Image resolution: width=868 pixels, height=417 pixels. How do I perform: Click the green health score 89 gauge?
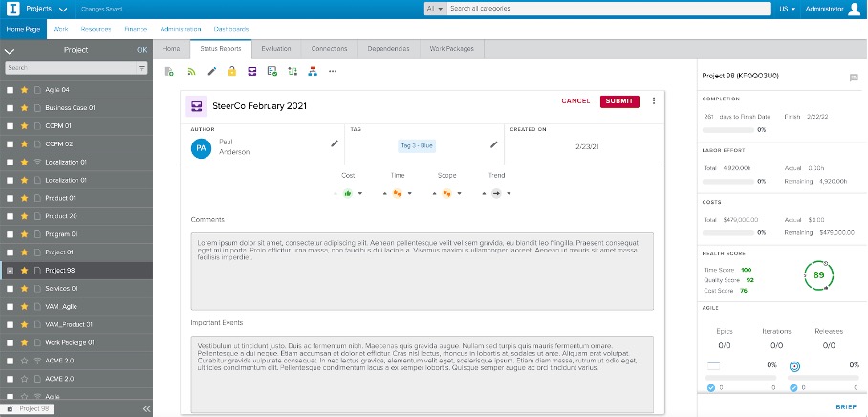click(818, 275)
